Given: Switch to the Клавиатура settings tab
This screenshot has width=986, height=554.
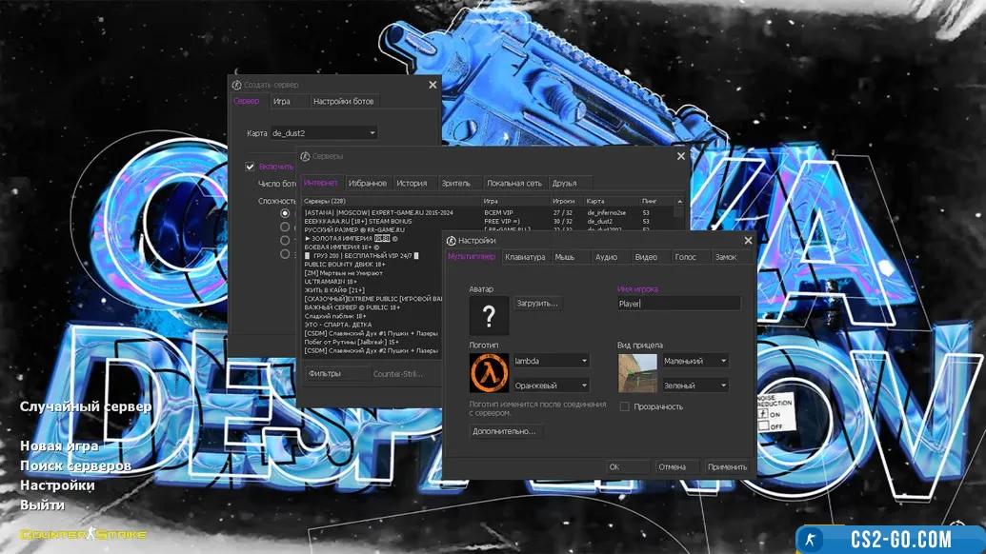Looking at the screenshot, I should point(525,257).
